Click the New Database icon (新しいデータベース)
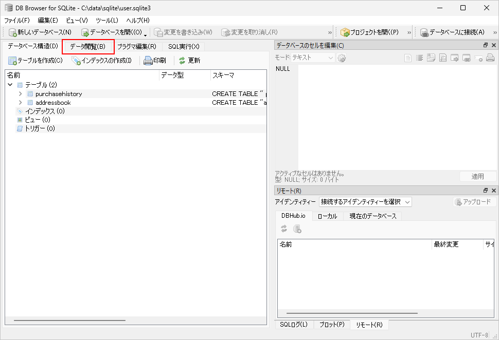The width and height of the screenshot is (499, 340). [x=12, y=32]
